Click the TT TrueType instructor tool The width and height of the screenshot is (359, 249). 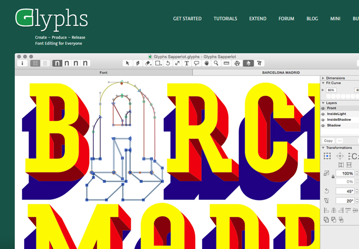tap(259, 63)
